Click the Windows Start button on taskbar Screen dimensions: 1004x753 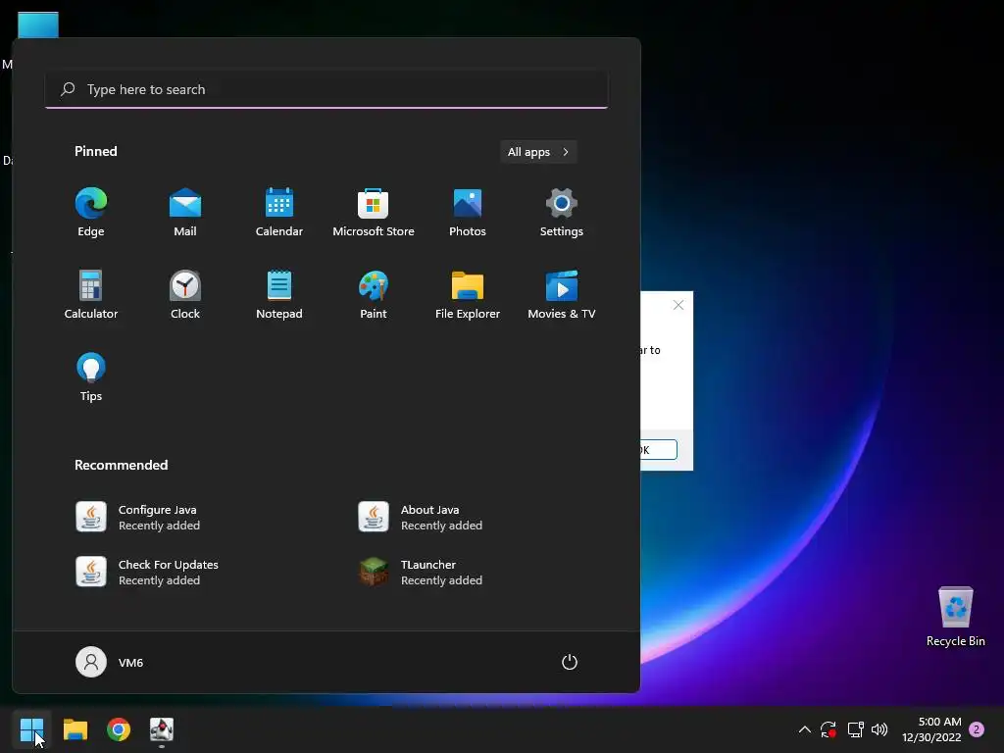click(x=31, y=729)
